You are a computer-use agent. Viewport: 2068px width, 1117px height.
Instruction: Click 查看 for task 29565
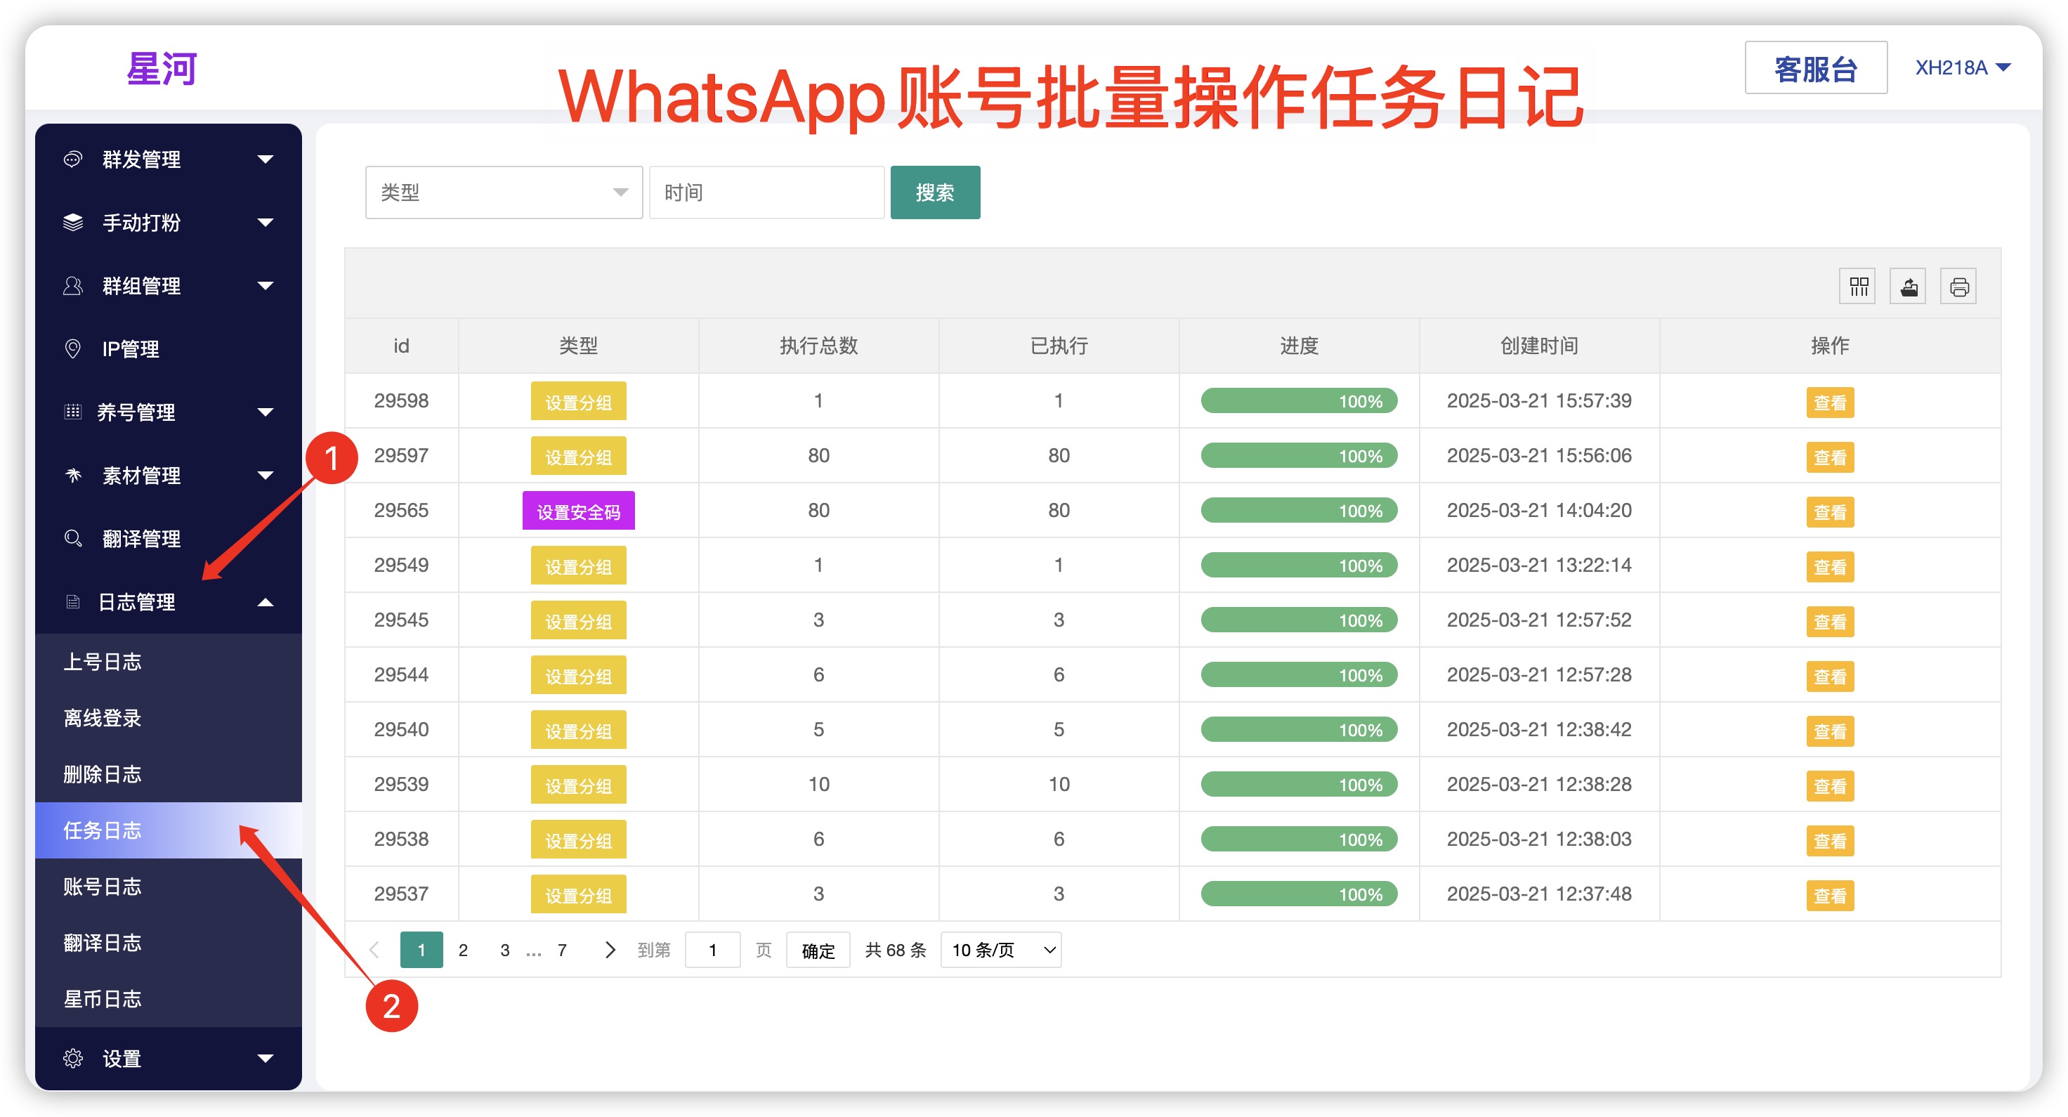point(1830,511)
